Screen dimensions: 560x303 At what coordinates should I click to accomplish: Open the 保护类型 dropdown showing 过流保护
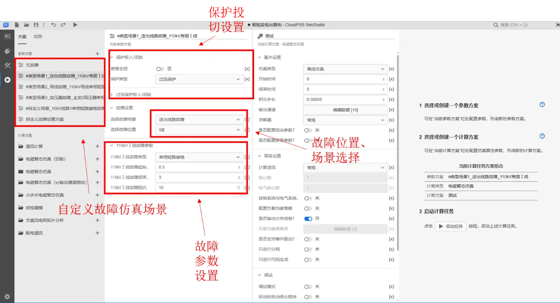coord(199,79)
